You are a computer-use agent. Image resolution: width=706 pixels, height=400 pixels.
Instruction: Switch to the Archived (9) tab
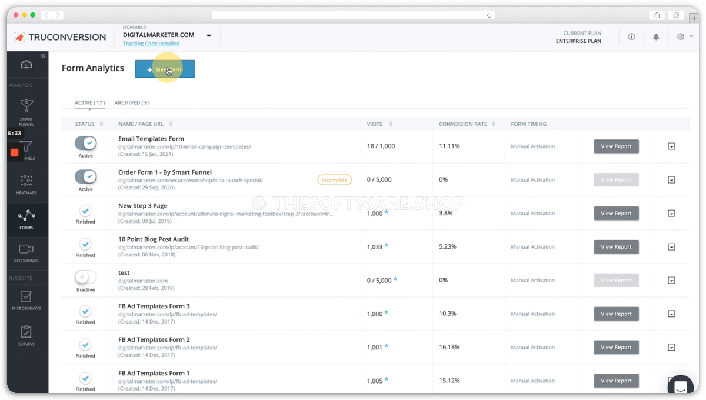(x=132, y=103)
